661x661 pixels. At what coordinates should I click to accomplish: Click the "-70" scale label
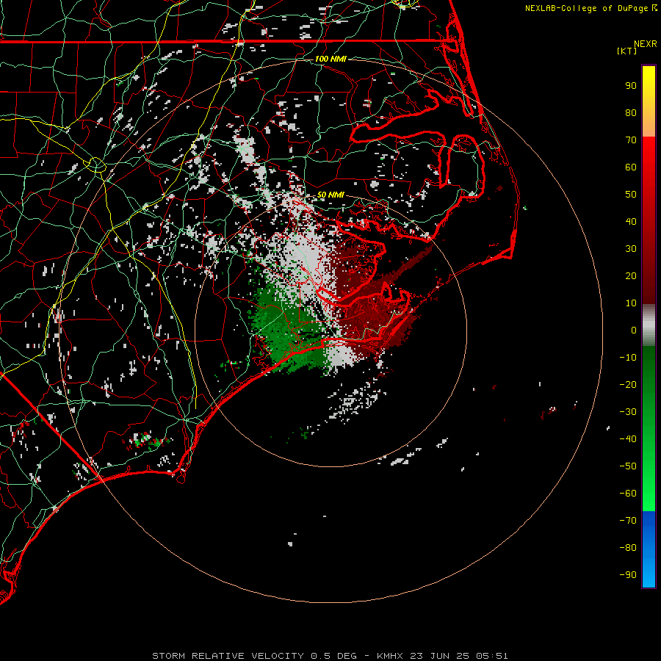[x=628, y=521]
